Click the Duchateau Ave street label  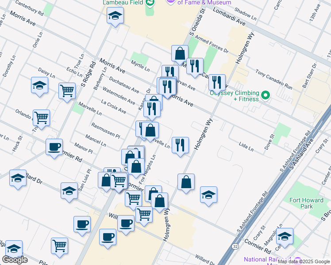point(124,85)
